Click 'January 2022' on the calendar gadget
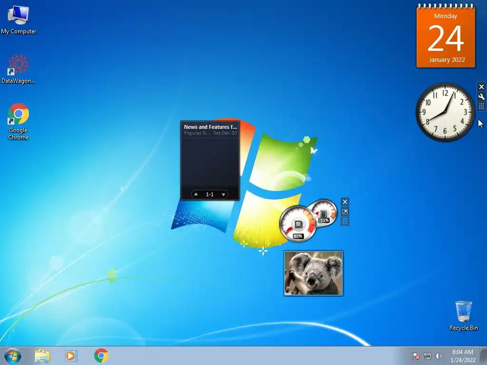 [447, 60]
